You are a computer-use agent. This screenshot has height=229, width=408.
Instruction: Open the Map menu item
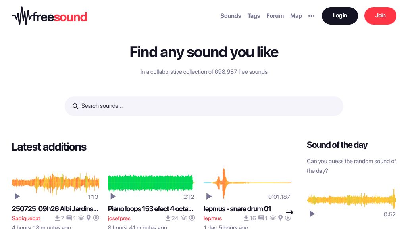tap(296, 16)
